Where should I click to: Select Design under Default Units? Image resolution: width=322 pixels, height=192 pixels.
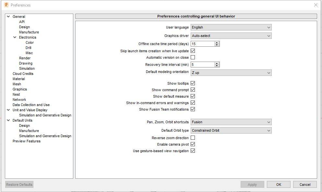[x=24, y=126]
